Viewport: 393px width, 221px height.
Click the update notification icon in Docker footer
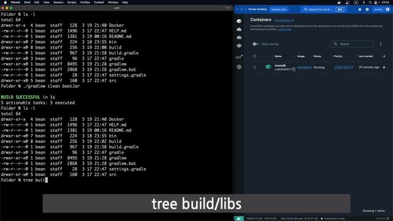tap(388, 219)
